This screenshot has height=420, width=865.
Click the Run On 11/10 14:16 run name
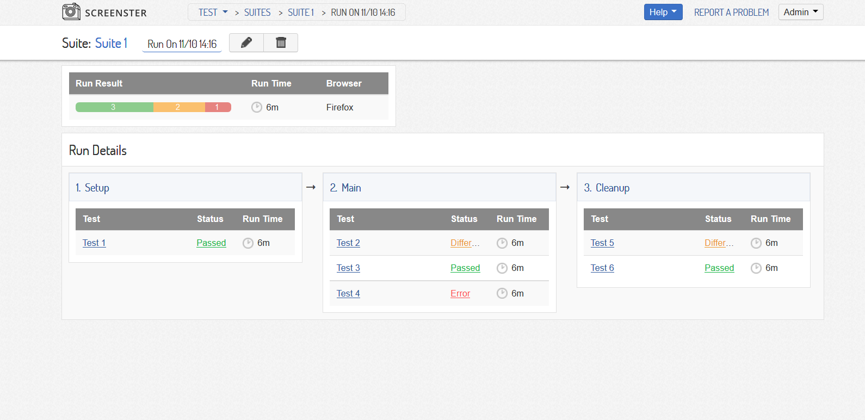click(182, 44)
